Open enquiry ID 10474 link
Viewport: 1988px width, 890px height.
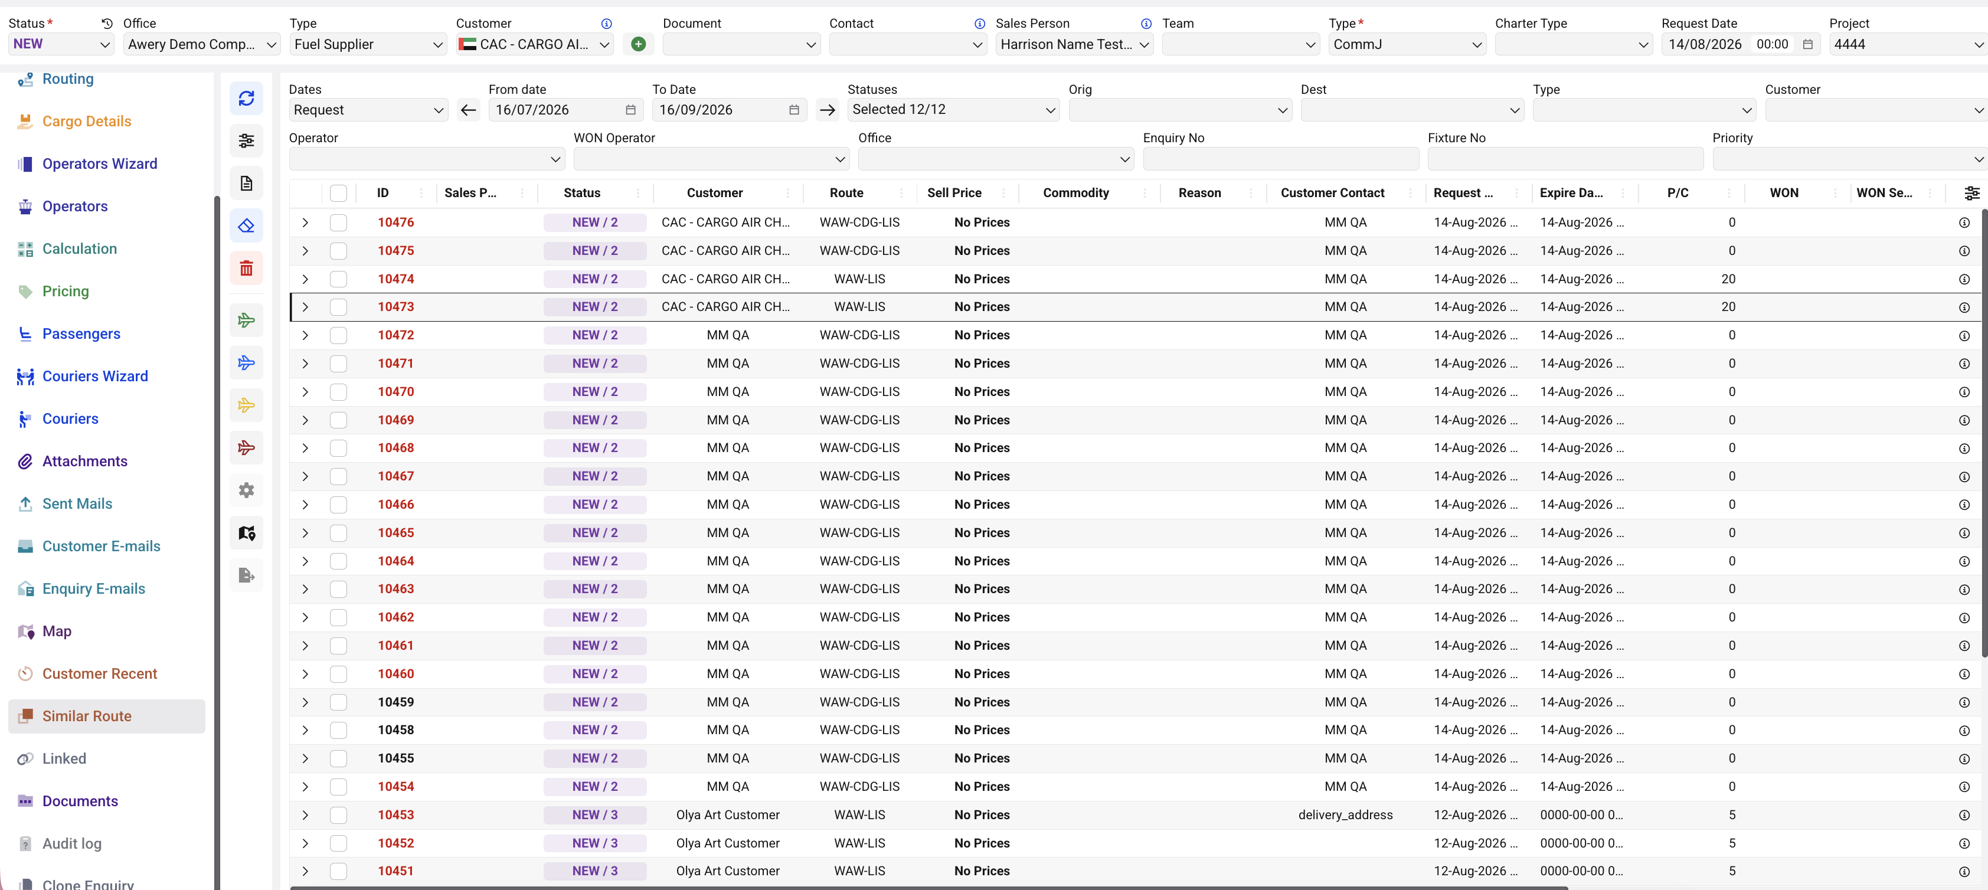pos(396,279)
